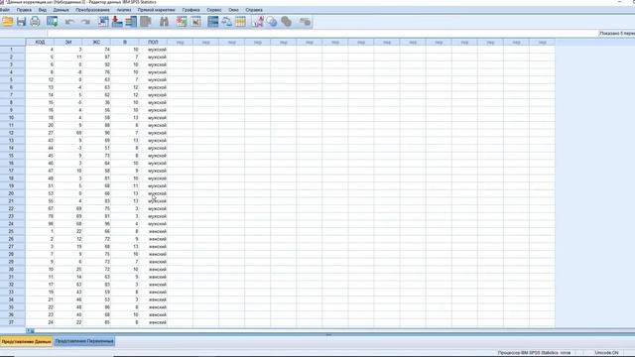Select row header number 1

(x=11, y=50)
